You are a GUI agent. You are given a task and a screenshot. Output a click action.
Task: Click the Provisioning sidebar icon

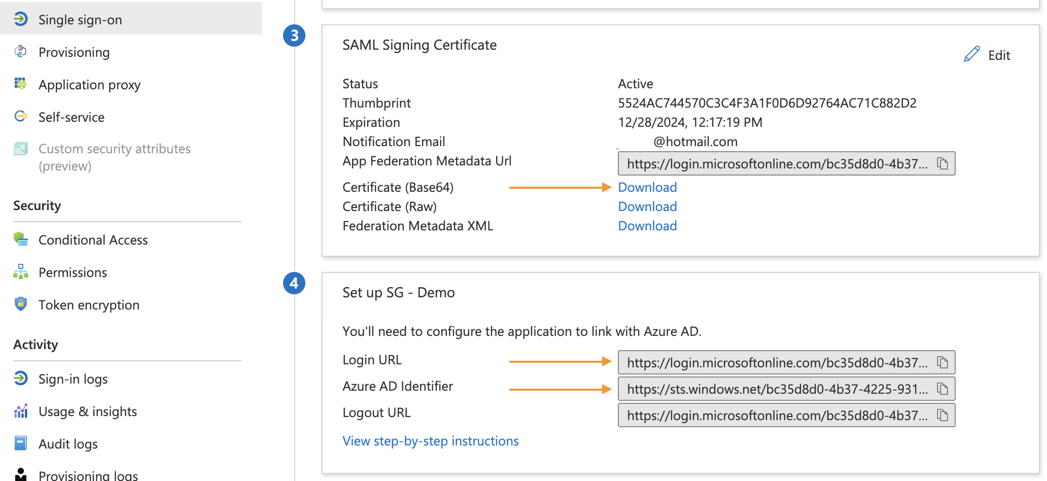coord(21,51)
